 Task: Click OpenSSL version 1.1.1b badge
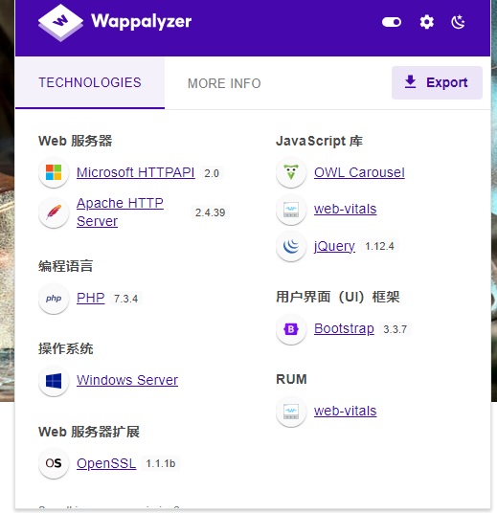pos(161,463)
